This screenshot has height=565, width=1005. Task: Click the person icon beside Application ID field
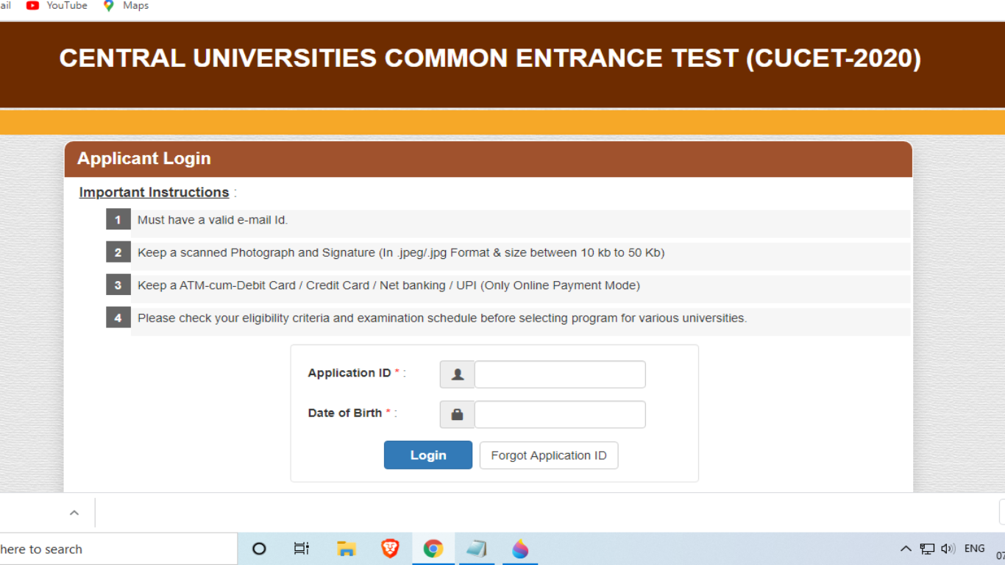tap(457, 374)
